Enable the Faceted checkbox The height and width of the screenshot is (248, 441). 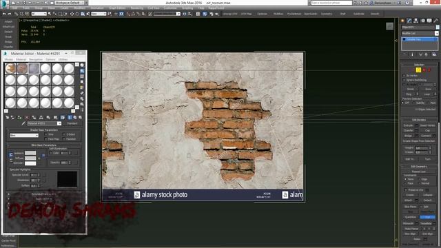click(64, 139)
